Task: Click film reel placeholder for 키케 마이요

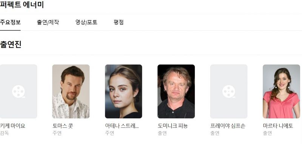Action: point(18,91)
